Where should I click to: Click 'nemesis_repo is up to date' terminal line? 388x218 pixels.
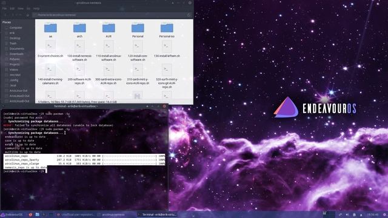pyautogui.click(x=25, y=167)
